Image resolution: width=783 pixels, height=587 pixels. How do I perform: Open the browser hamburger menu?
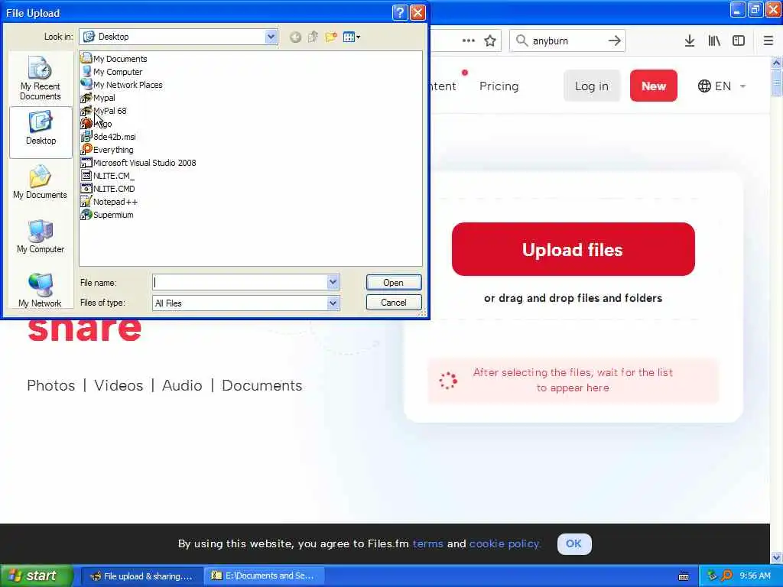pos(768,41)
